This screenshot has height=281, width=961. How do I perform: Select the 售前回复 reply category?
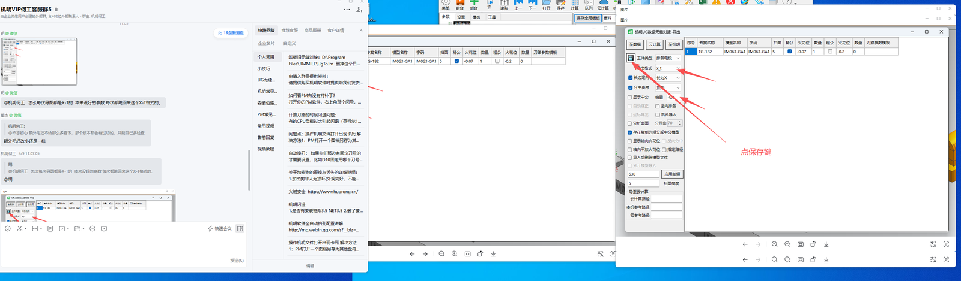click(266, 137)
